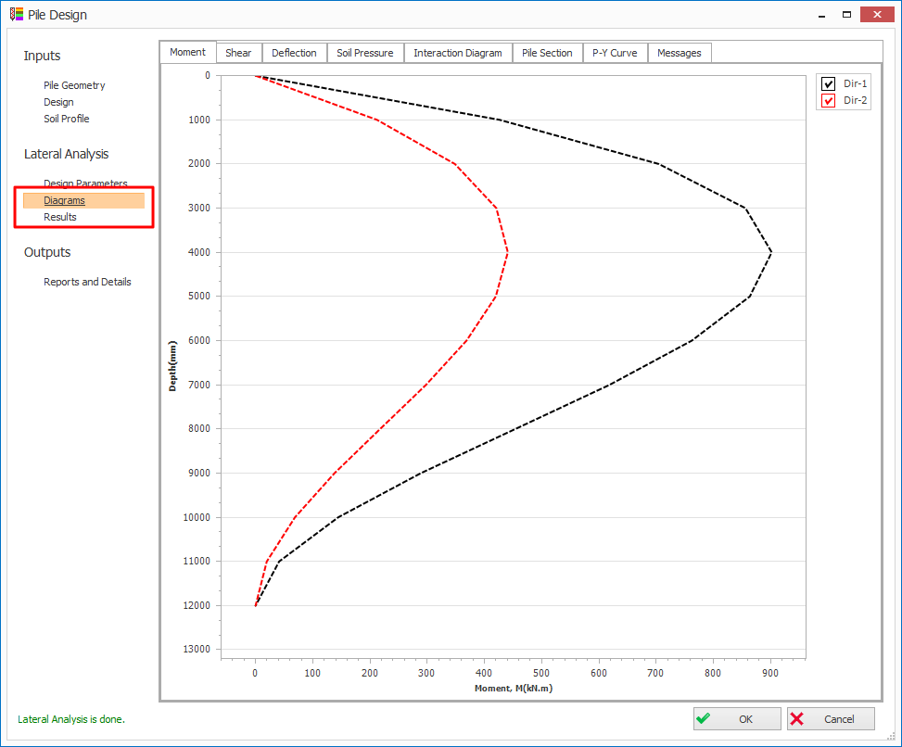Image resolution: width=902 pixels, height=747 pixels.
Task: Toggle the Dir-2 red checkbox
Action: click(x=829, y=101)
